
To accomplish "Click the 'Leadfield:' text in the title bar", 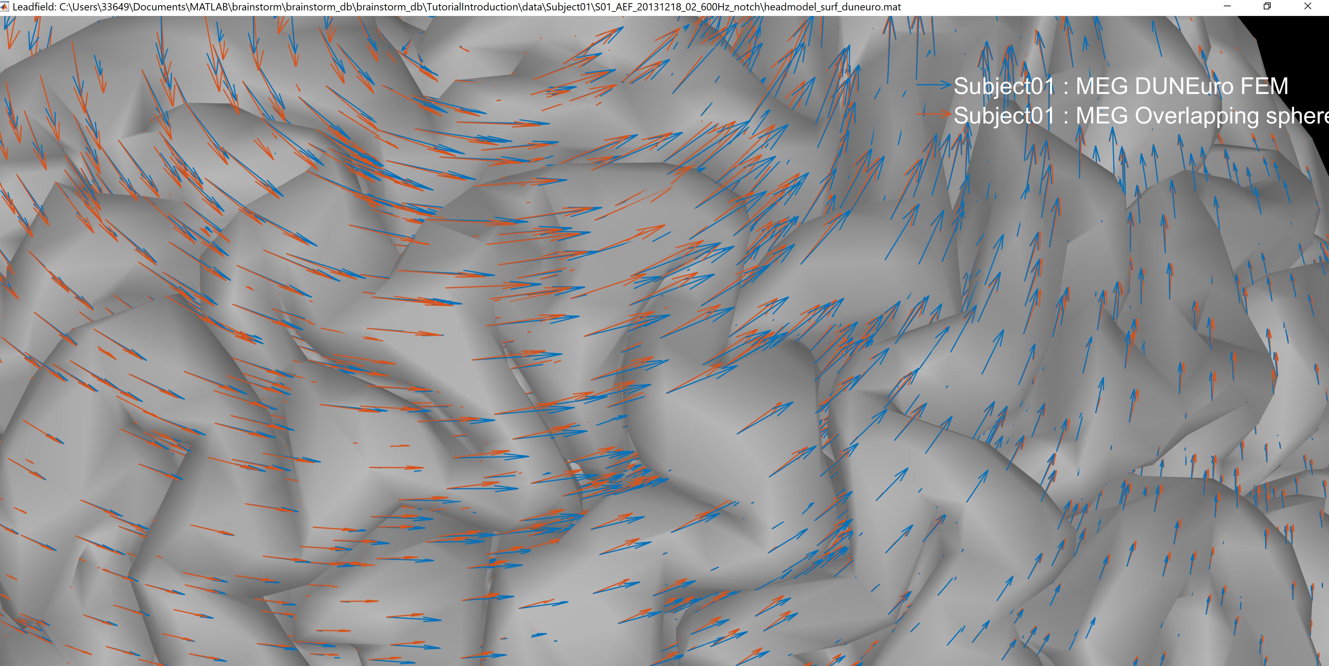I will [x=34, y=7].
